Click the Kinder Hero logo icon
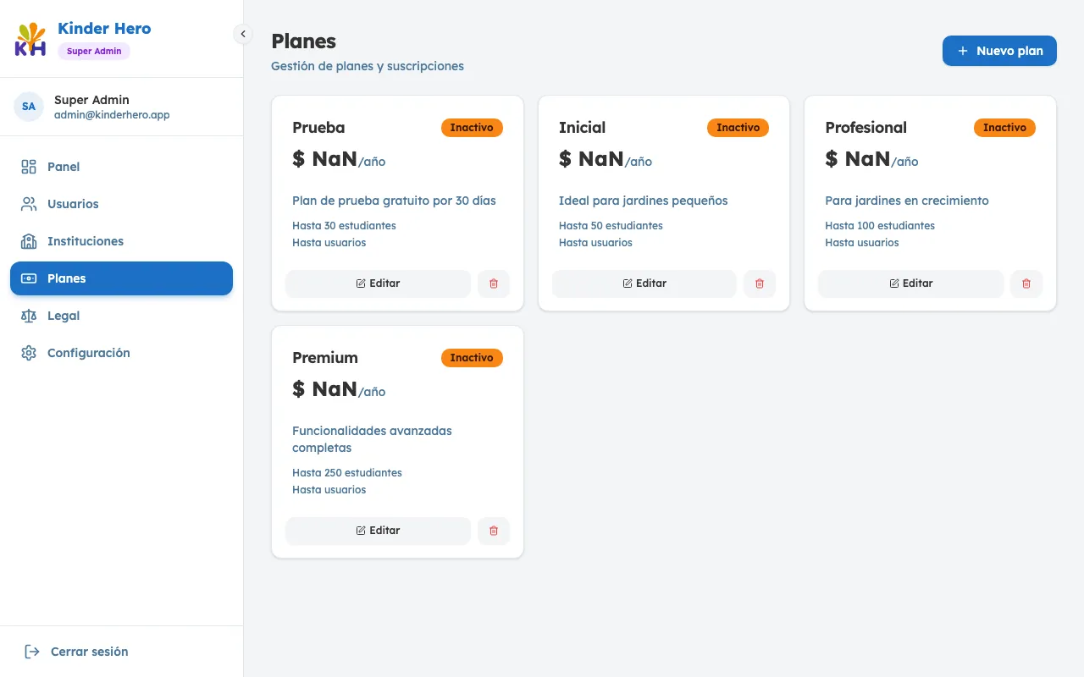Viewport: 1084px width, 677px height. (x=30, y=40)
